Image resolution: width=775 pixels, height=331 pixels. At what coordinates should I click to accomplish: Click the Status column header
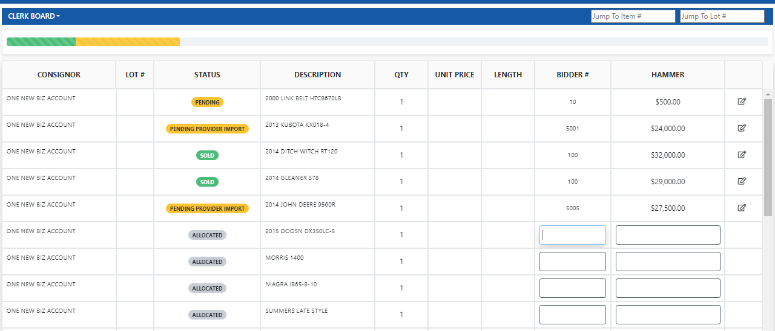(x=207, y=75)
